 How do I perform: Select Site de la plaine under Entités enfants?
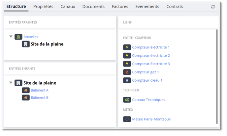40,83
